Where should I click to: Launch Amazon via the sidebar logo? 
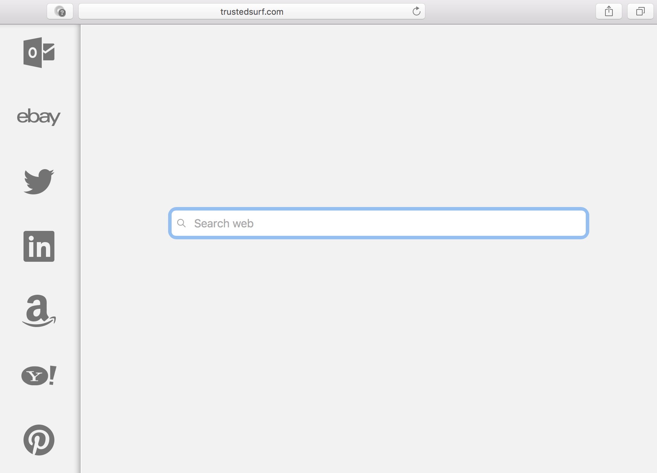(x=39, y=311)
